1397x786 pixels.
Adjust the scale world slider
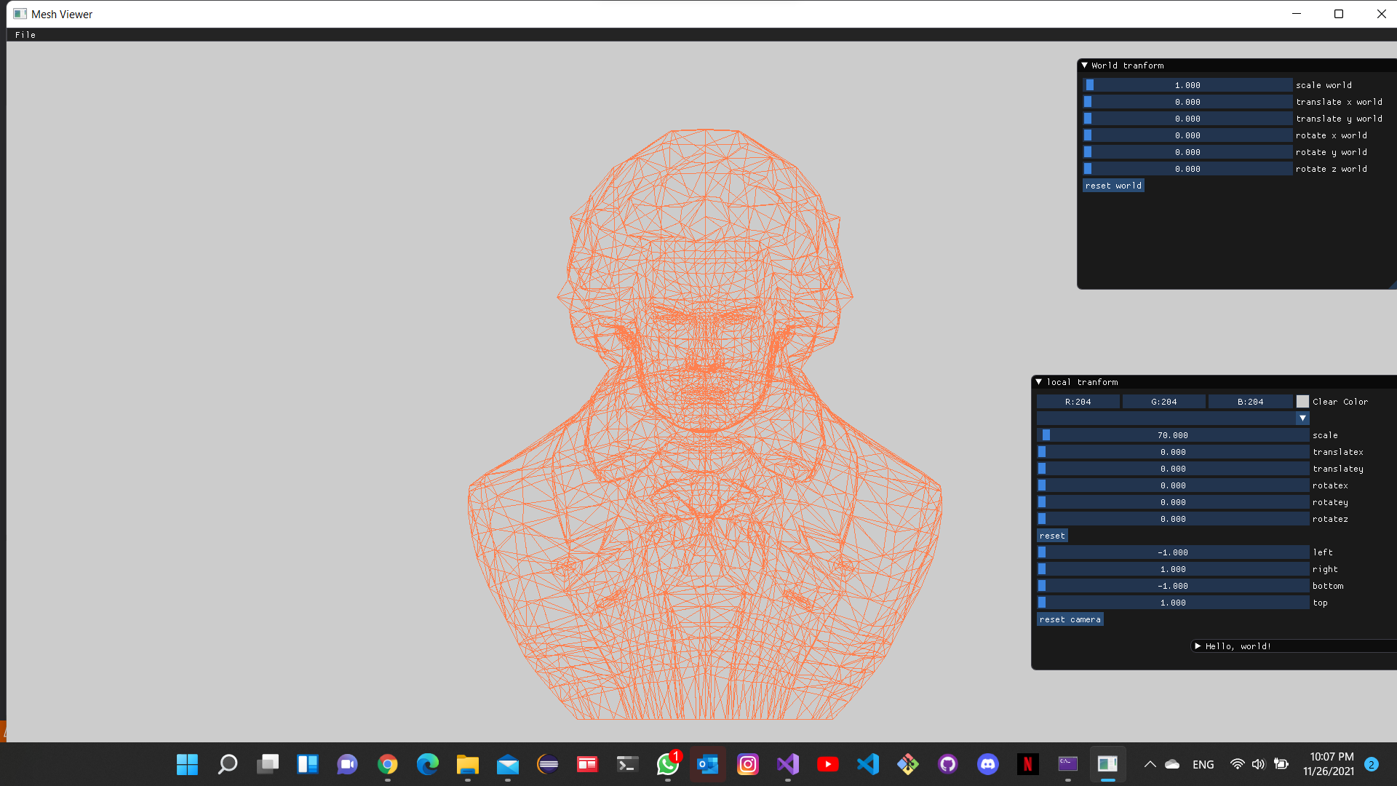tap(1187, 84)
